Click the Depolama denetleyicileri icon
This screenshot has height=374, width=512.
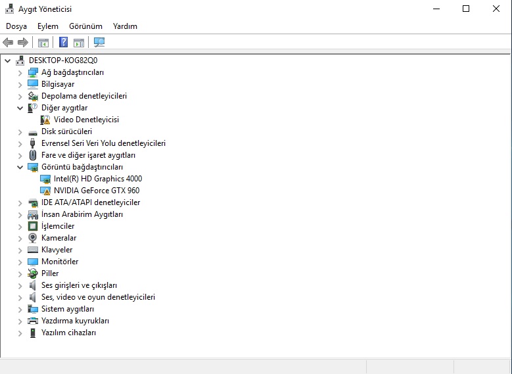coord(33,96)
